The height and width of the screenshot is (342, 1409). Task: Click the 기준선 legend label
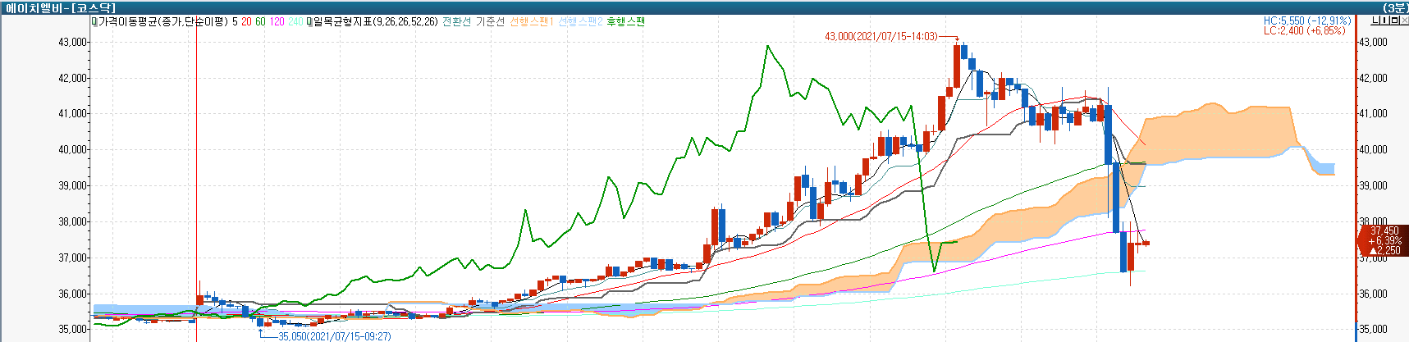490,22
